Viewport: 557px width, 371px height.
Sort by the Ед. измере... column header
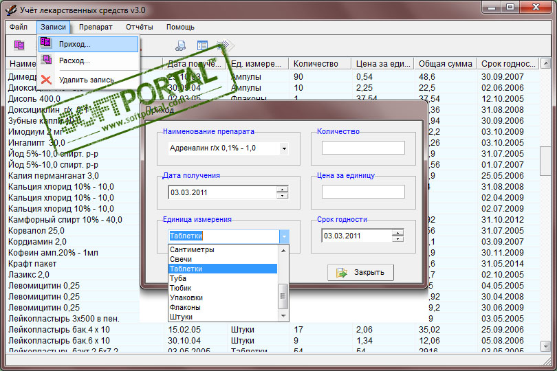[x=258, y=64]
